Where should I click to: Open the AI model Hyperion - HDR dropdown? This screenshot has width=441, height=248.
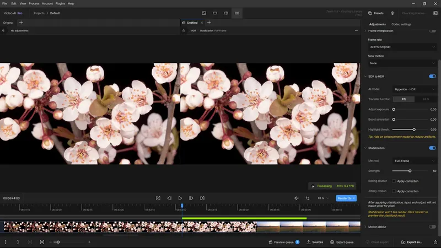pyautogui.click(x=414, y=89)
